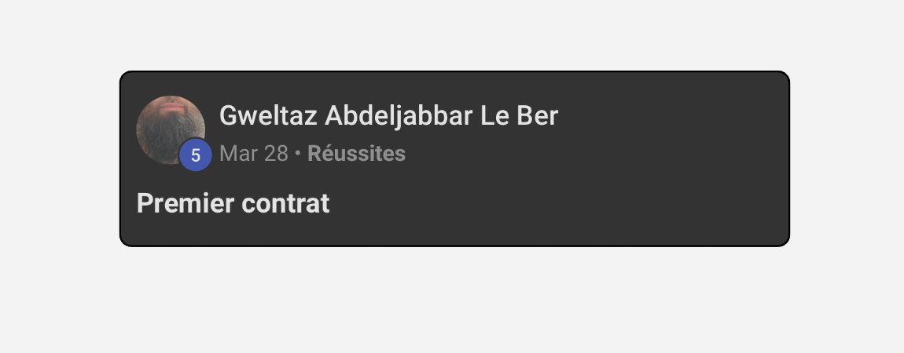The height and width of the screenshot is (353, 904).
Task: Click Abdeljabbar in the author name
Action: [399, 115]
